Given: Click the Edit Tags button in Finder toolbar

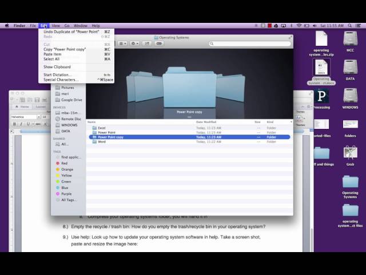Looking at the screenshot, I should (x=159, y=44).
